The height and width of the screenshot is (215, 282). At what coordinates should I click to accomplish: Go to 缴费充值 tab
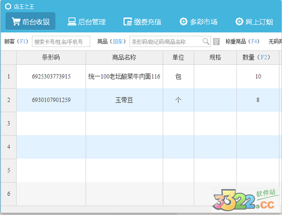point(142,22)
